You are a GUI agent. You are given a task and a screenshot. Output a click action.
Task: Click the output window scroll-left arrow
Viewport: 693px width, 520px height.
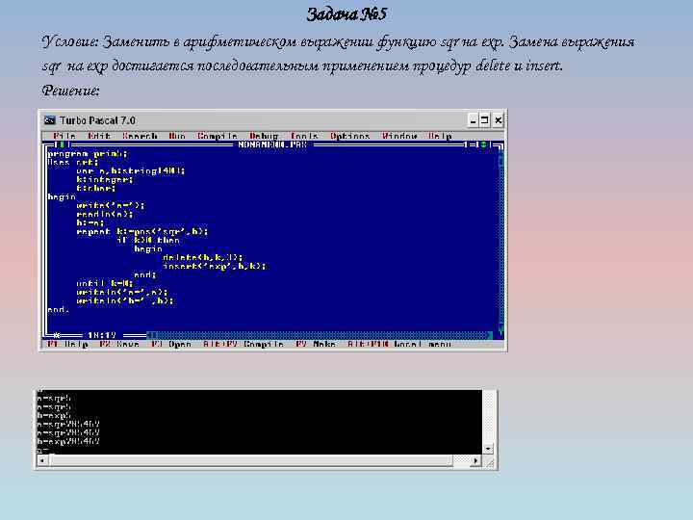coord(42,460)
